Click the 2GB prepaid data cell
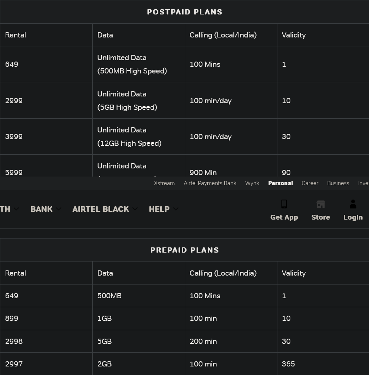This screenshot has height=375, width=369. tap(105, 364)
